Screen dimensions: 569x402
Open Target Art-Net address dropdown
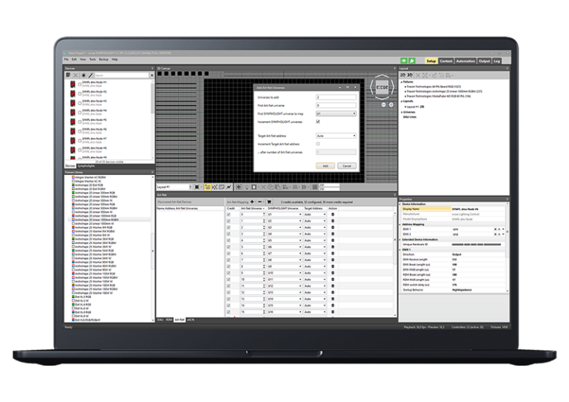click(x=336, y=136)
